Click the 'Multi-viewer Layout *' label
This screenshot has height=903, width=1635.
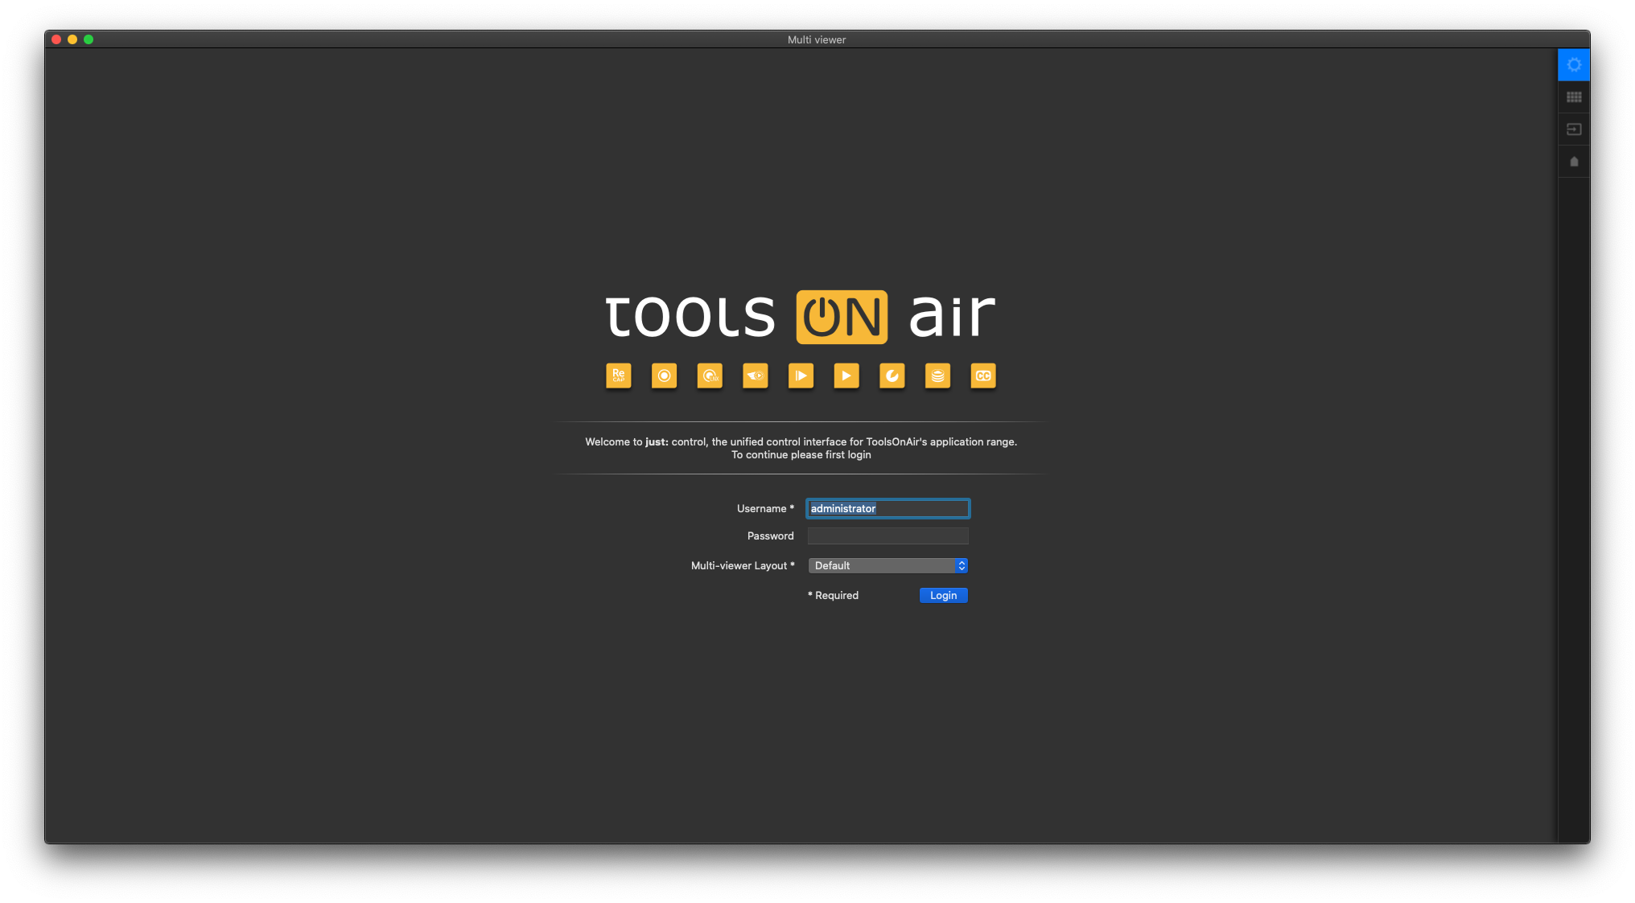point(743,565)
